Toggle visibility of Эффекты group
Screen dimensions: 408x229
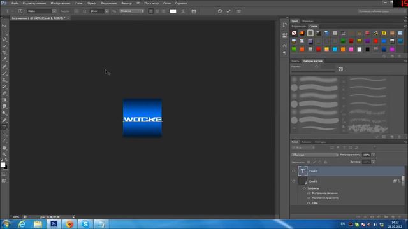tap(304, 188)
